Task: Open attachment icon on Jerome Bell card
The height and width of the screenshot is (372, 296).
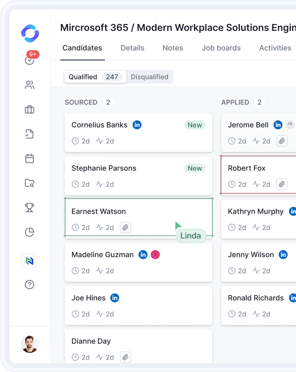Action: pyautogui.click(x=282, y=141)
